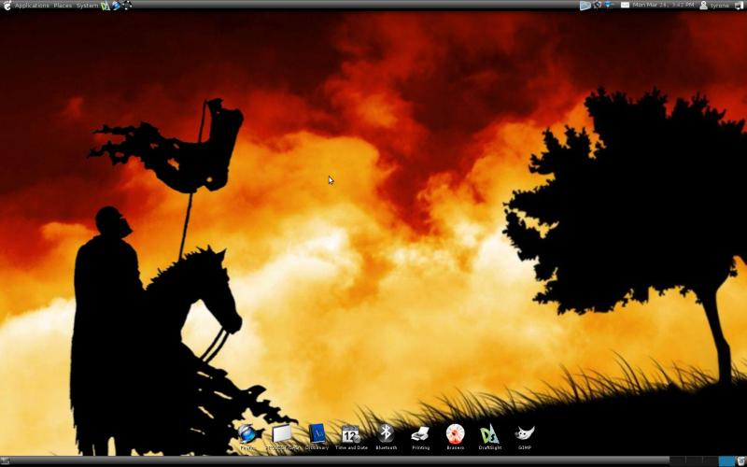The height and width of the screenshot is (467, 747).
Task: Open the white folder dock icon
Action: click(282, 434)
